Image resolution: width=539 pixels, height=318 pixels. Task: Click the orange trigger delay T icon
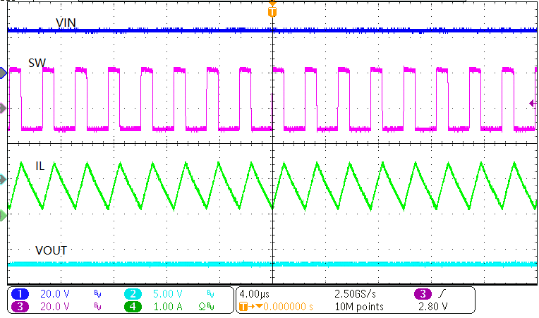[x=243, y=306]
